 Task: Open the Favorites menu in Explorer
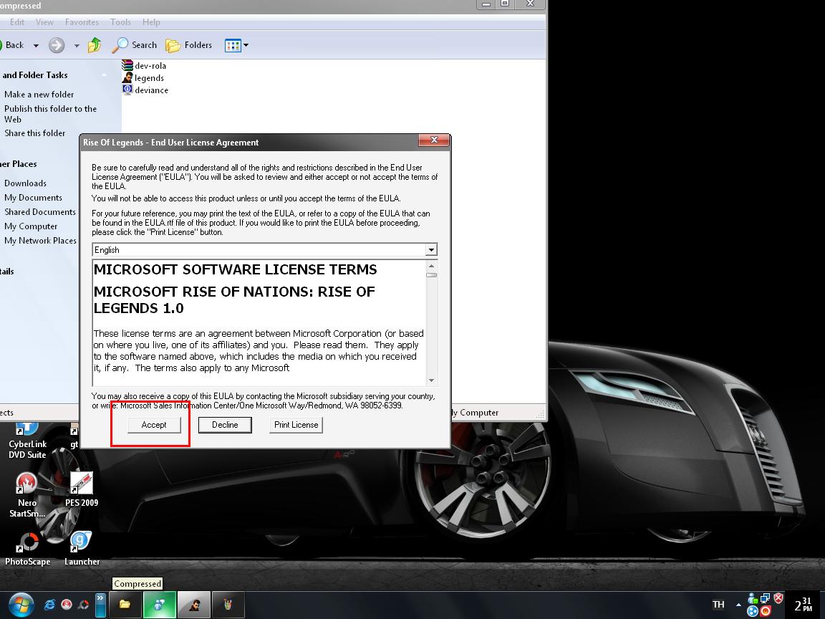point(82,22)
